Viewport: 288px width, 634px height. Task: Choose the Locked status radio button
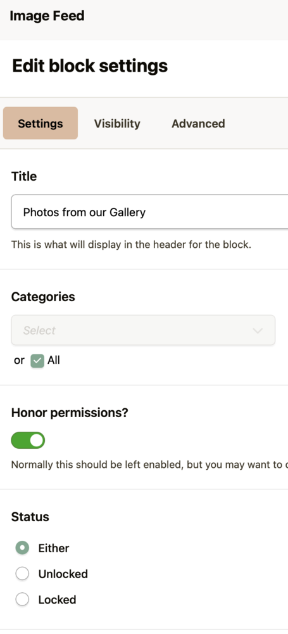coord(22,599)
